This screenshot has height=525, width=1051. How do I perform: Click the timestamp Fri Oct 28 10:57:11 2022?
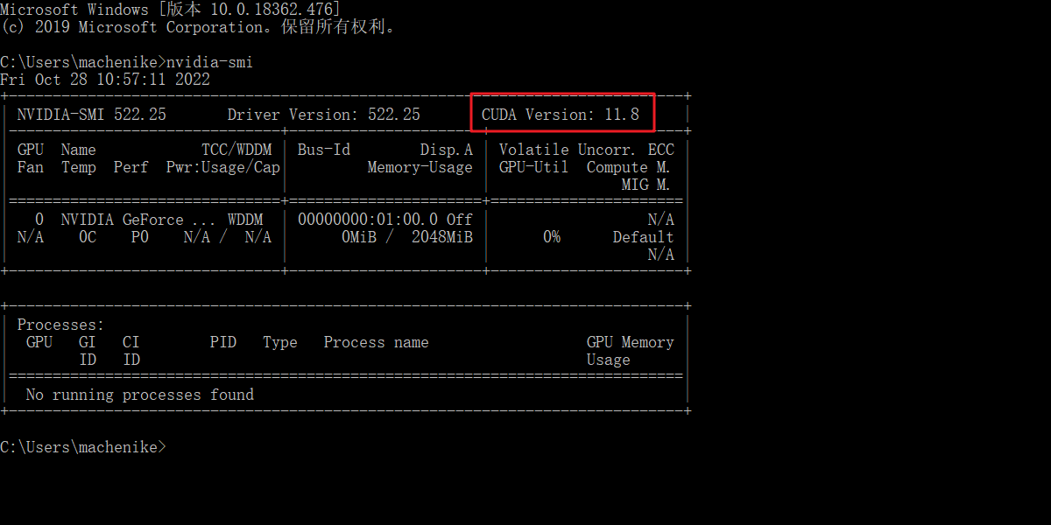pos(105,80)
